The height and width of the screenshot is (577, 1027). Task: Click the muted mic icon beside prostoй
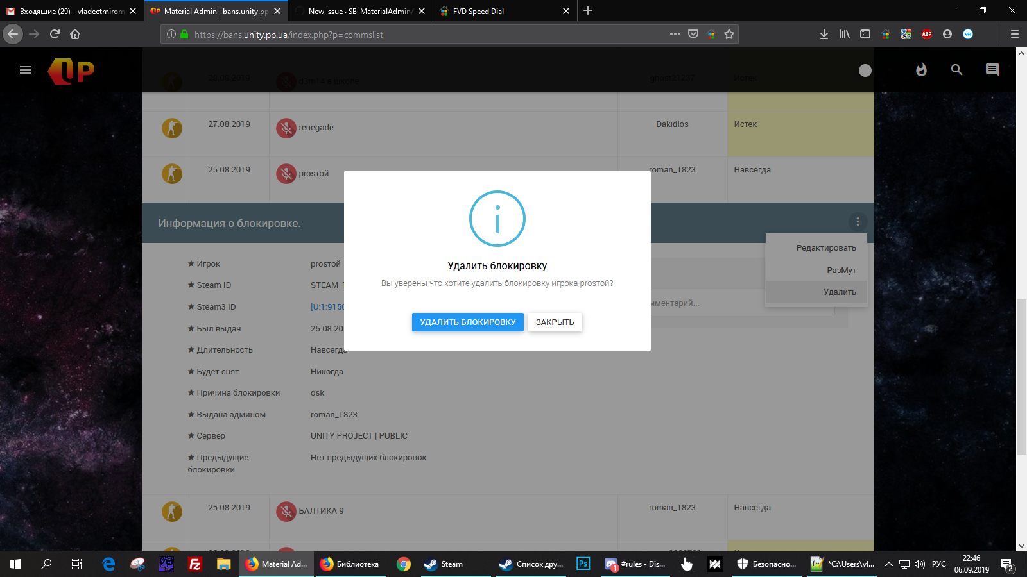[x=286, y=174]
